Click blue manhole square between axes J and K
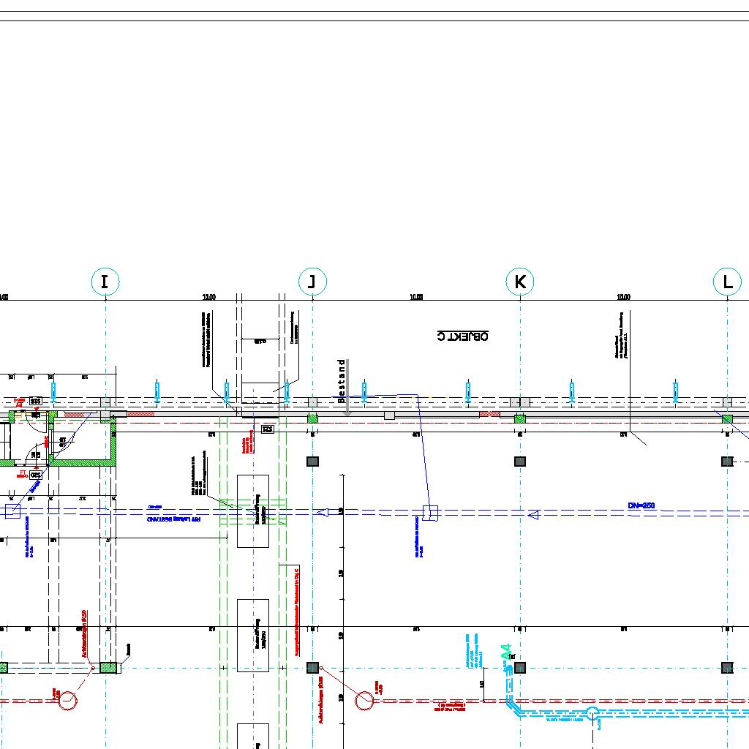The image size is (749, 749). point(430,513)
